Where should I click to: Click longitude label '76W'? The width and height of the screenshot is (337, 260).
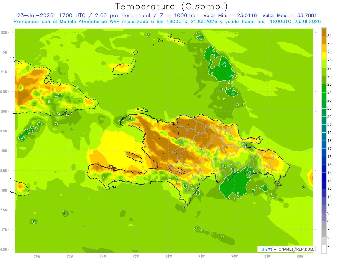[37, 256]
